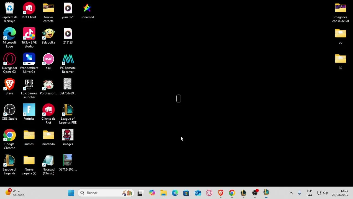Open Microsoft Store from the taskbar
This screenshot has width=353, height=199.
pyautogui.click(x=186, y=193)
